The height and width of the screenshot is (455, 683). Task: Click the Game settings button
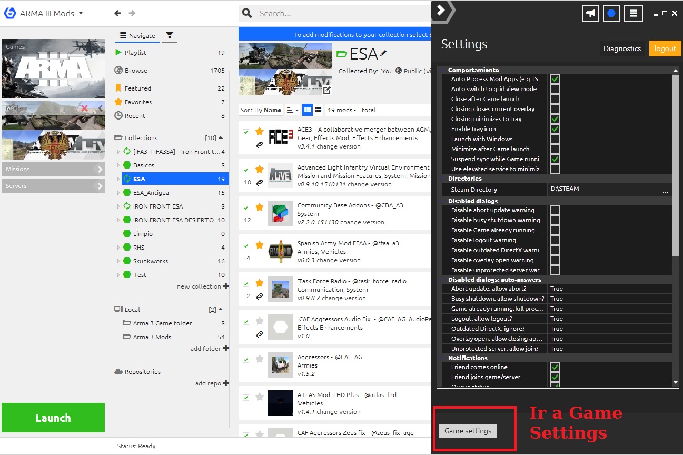tap(468, 431)
